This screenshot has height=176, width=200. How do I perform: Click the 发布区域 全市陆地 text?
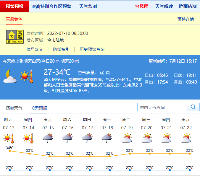point(45,40)
